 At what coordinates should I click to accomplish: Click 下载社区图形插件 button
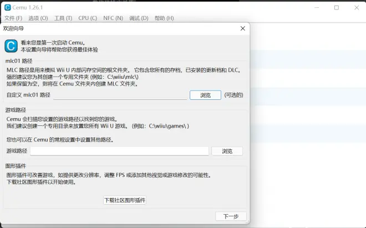tap(125, 200)
